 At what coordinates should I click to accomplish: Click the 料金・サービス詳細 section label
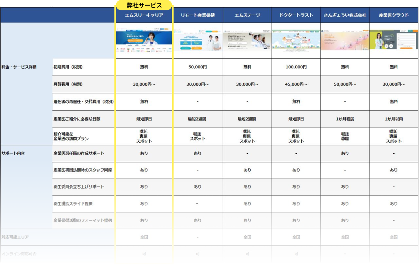19,67
